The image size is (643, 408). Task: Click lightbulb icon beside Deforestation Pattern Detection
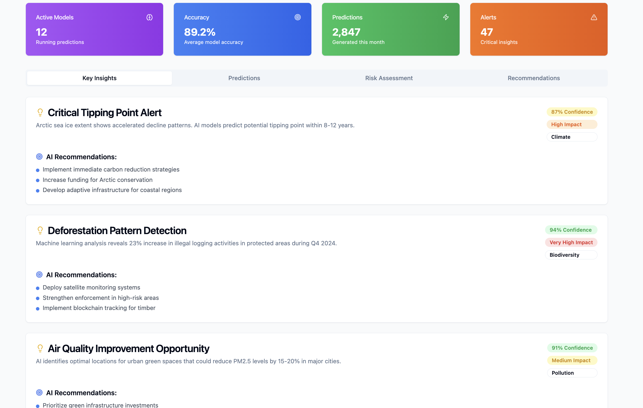40,230
